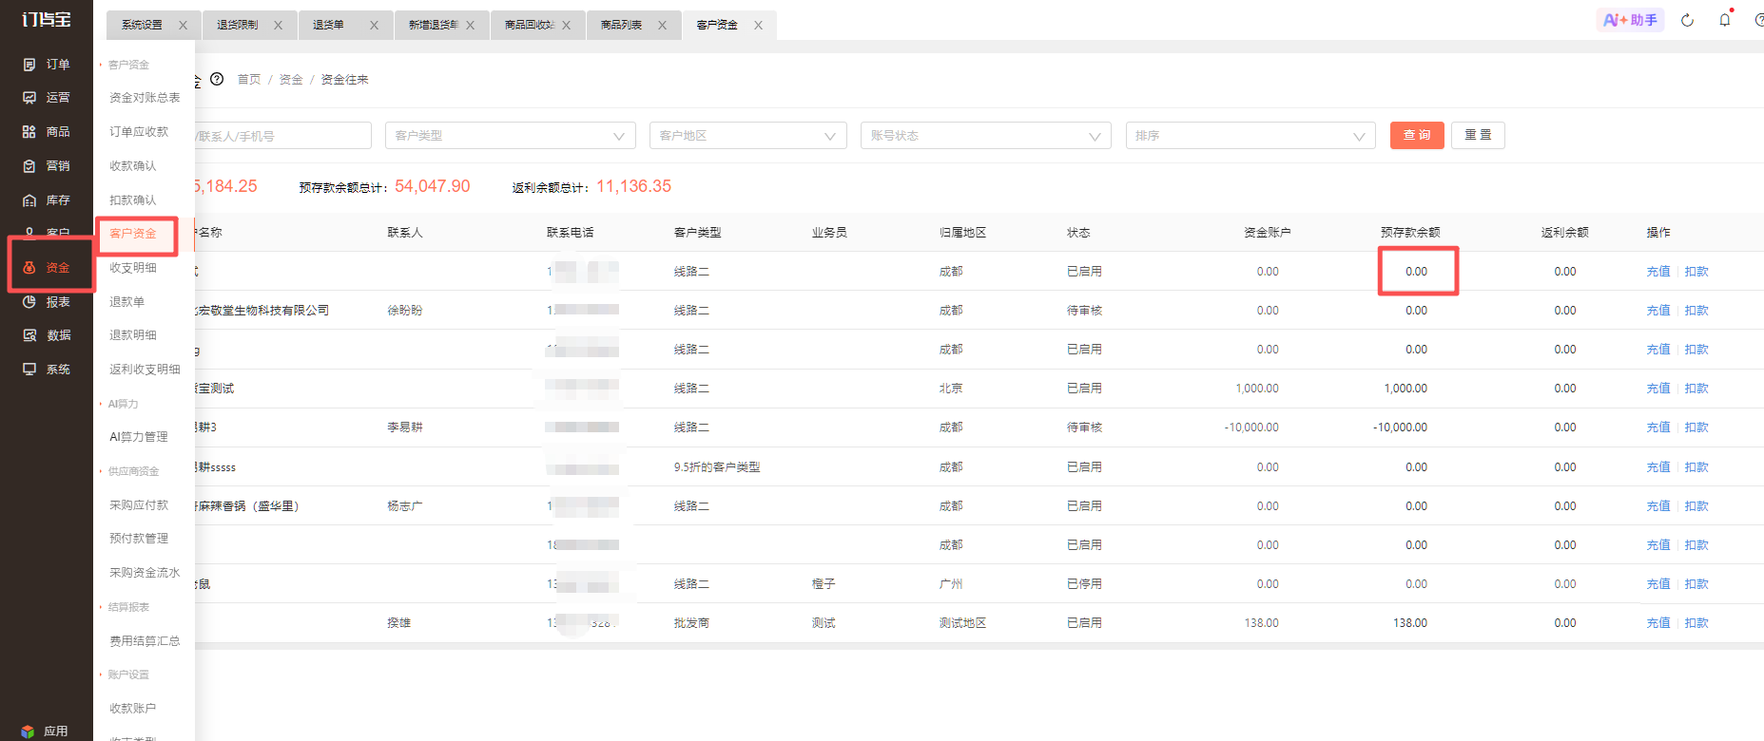The width and height of the screenshot is (1764, 741).
Task: Click 充值 for the 北京 customer row
Action: 1658,389
